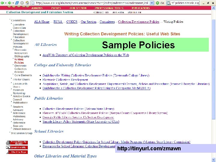Click the Stop loading icon
Viewport: 216px width, 162px height.
click(x=22, y=3)
